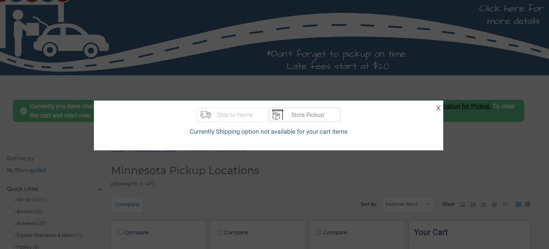The width and height of the screenshot is (549, 249).
Task: Check the Bone-In filter
Action: [10, 212]
